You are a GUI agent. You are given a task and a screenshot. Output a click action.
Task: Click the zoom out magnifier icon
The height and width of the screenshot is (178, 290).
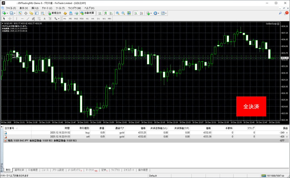pos(123,13)
